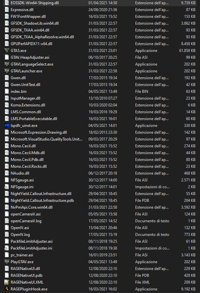Click the 61.858 KB size of GTA5.exe
This screenshot has height=293, width=200.
click(x=187, y=50)
